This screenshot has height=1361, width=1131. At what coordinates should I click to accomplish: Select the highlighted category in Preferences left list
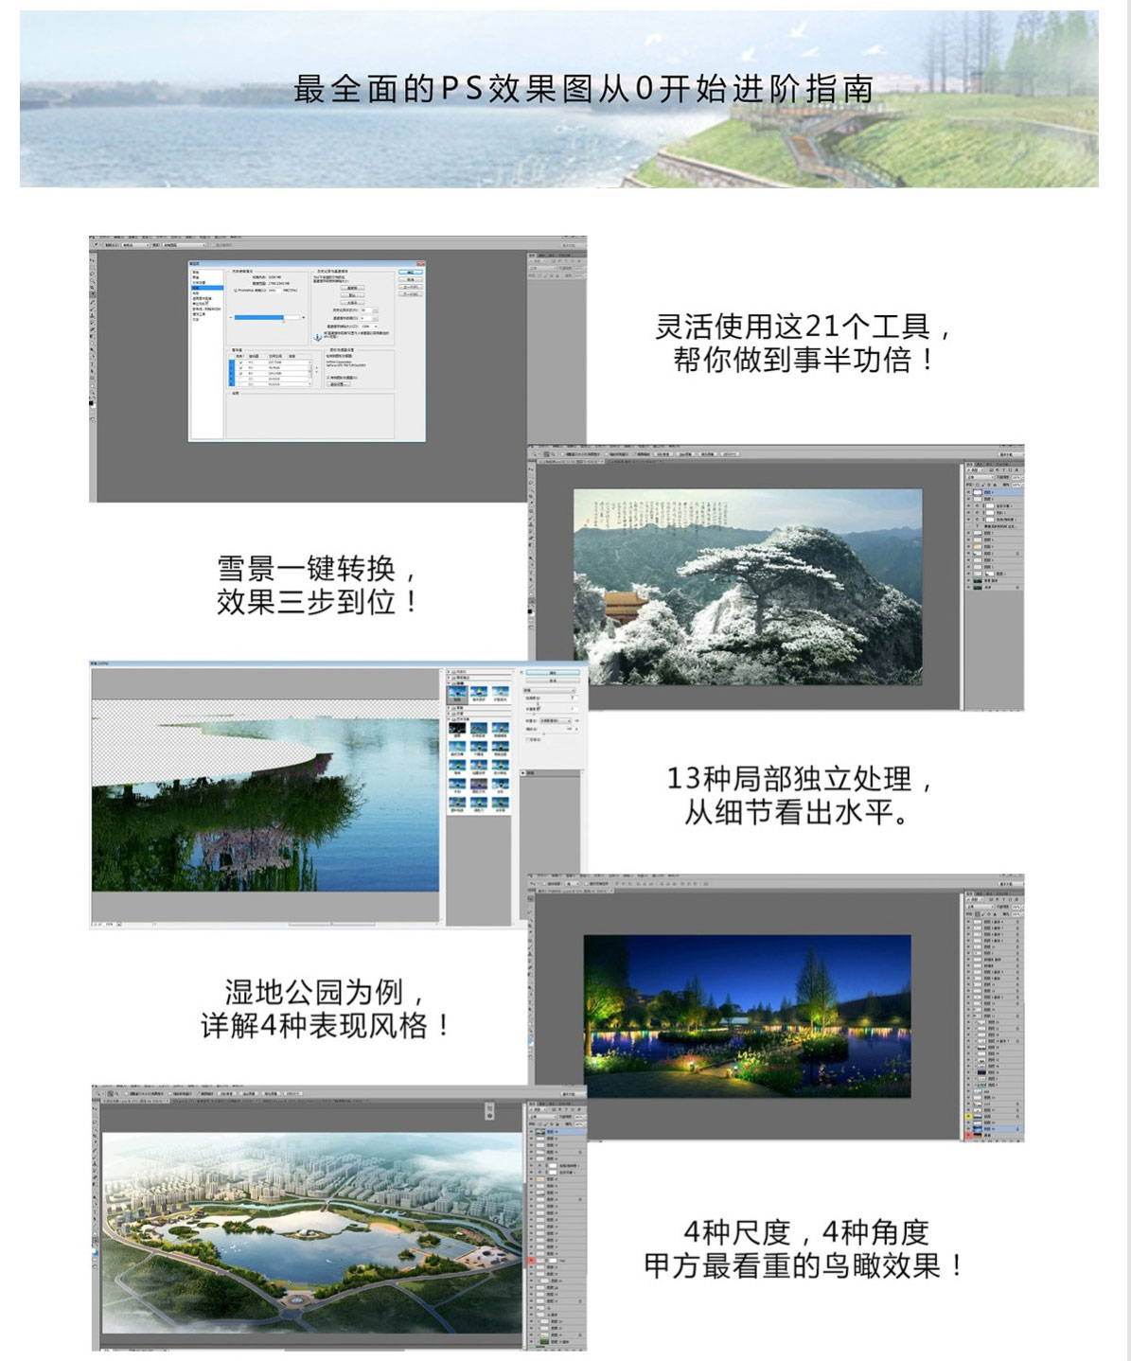(x=207, y=288)
